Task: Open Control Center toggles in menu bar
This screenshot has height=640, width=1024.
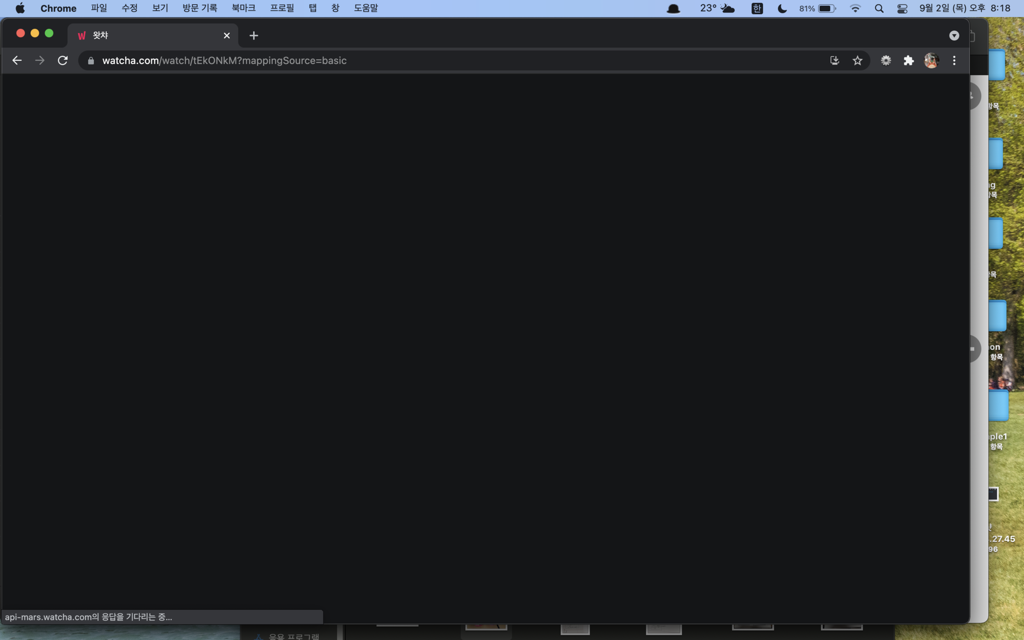Action: click(x=902, y=9)
